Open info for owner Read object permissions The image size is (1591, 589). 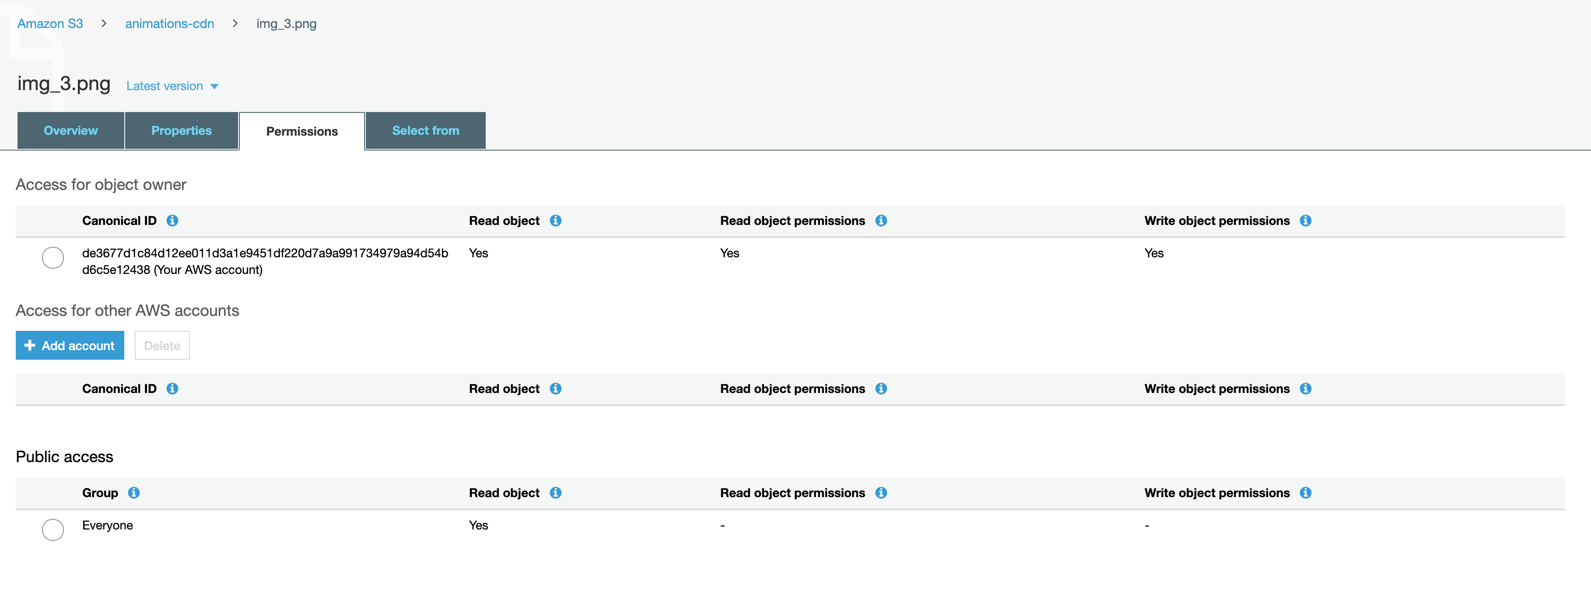pos(881,221)
